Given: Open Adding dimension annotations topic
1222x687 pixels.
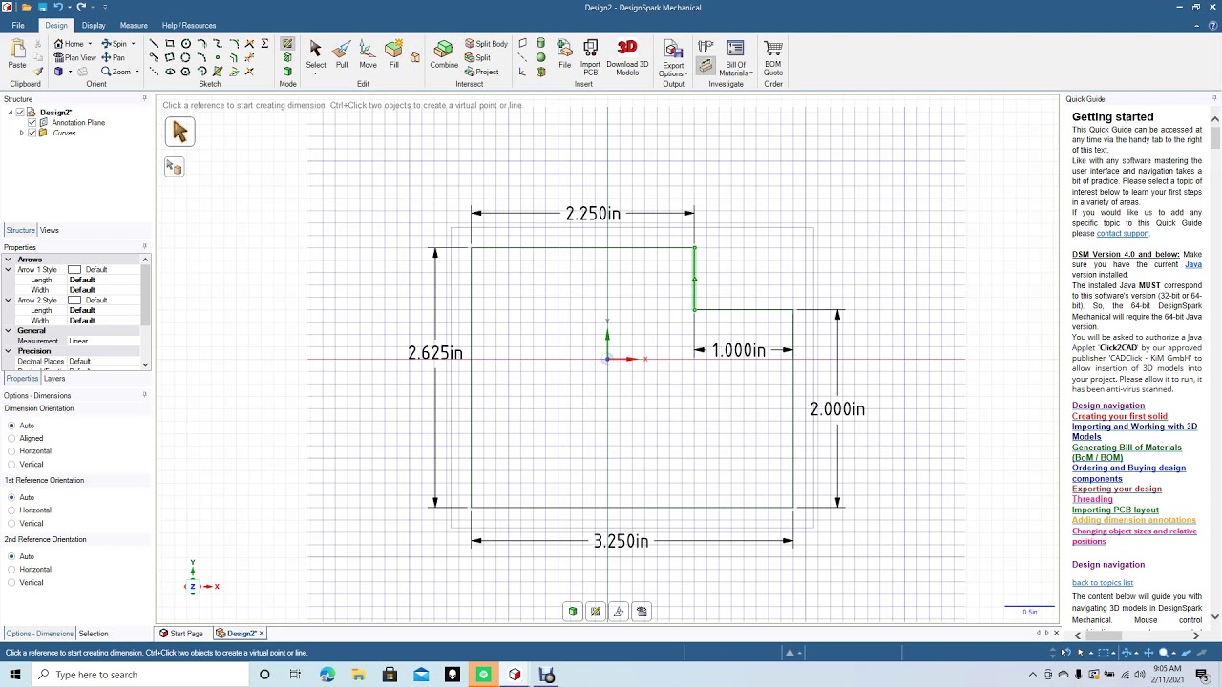Looking at the screenshot, I should (1133, 521).
